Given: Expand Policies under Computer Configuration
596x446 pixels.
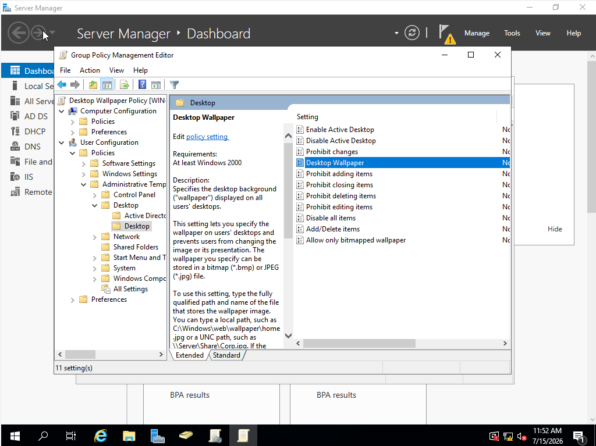Looking at the screenshot, I should click(73, 122).
